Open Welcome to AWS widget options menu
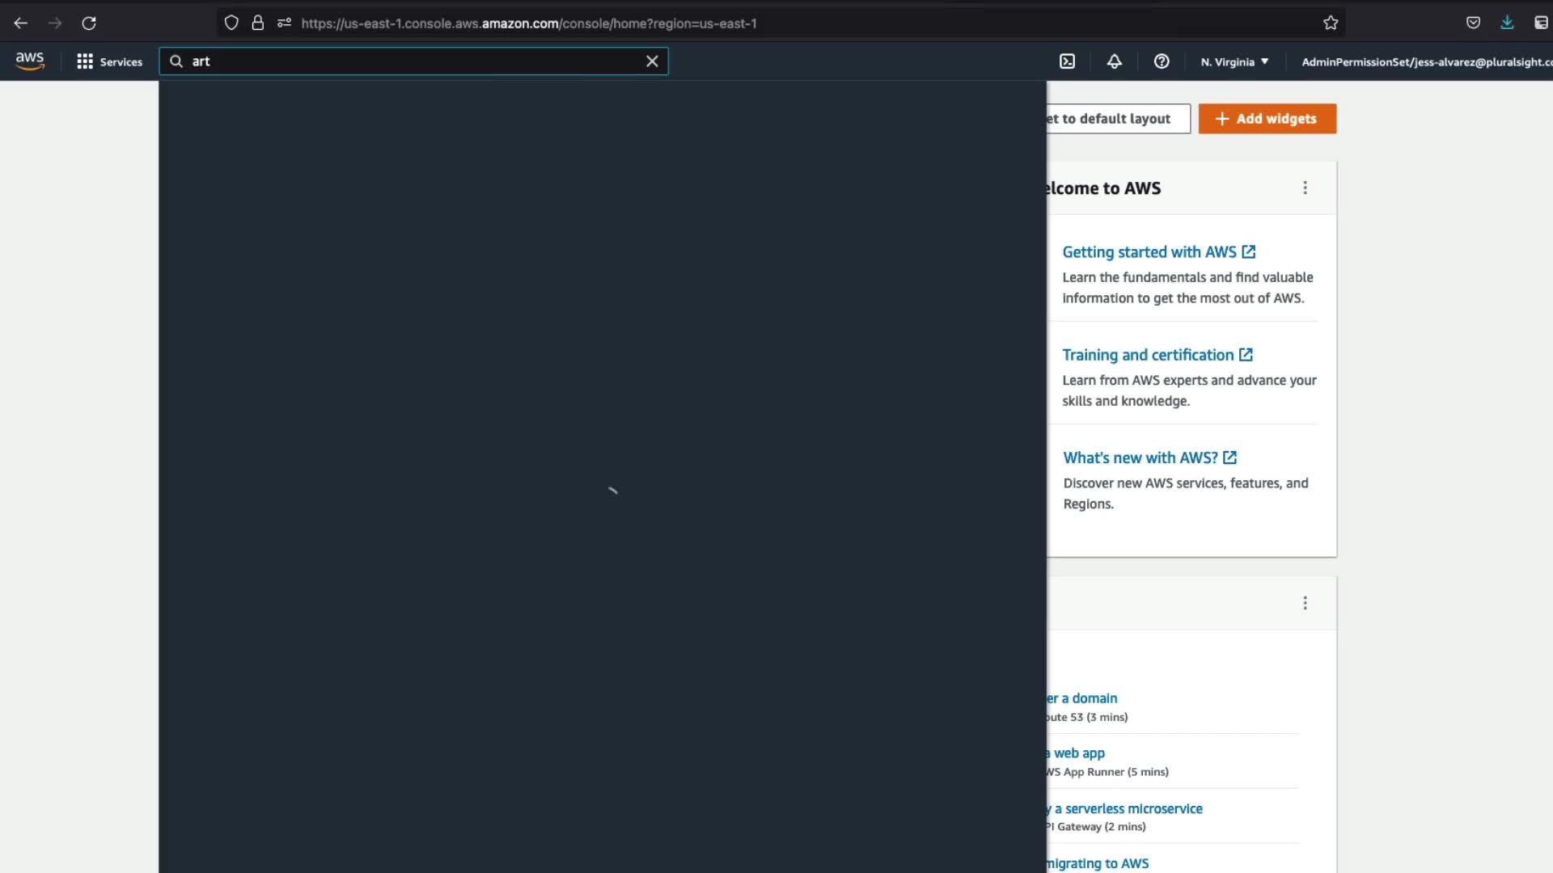 (x=1305, y=188)
